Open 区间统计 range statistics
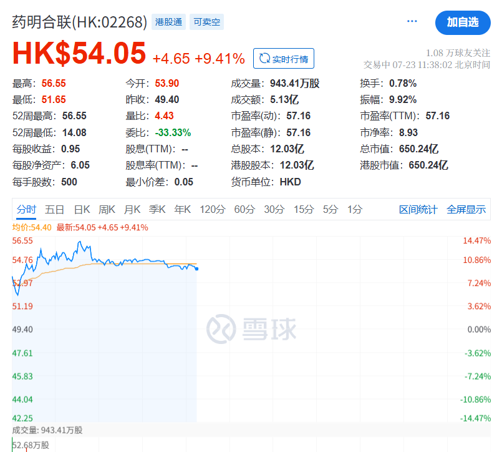502x452 pixels. (418, 210)
